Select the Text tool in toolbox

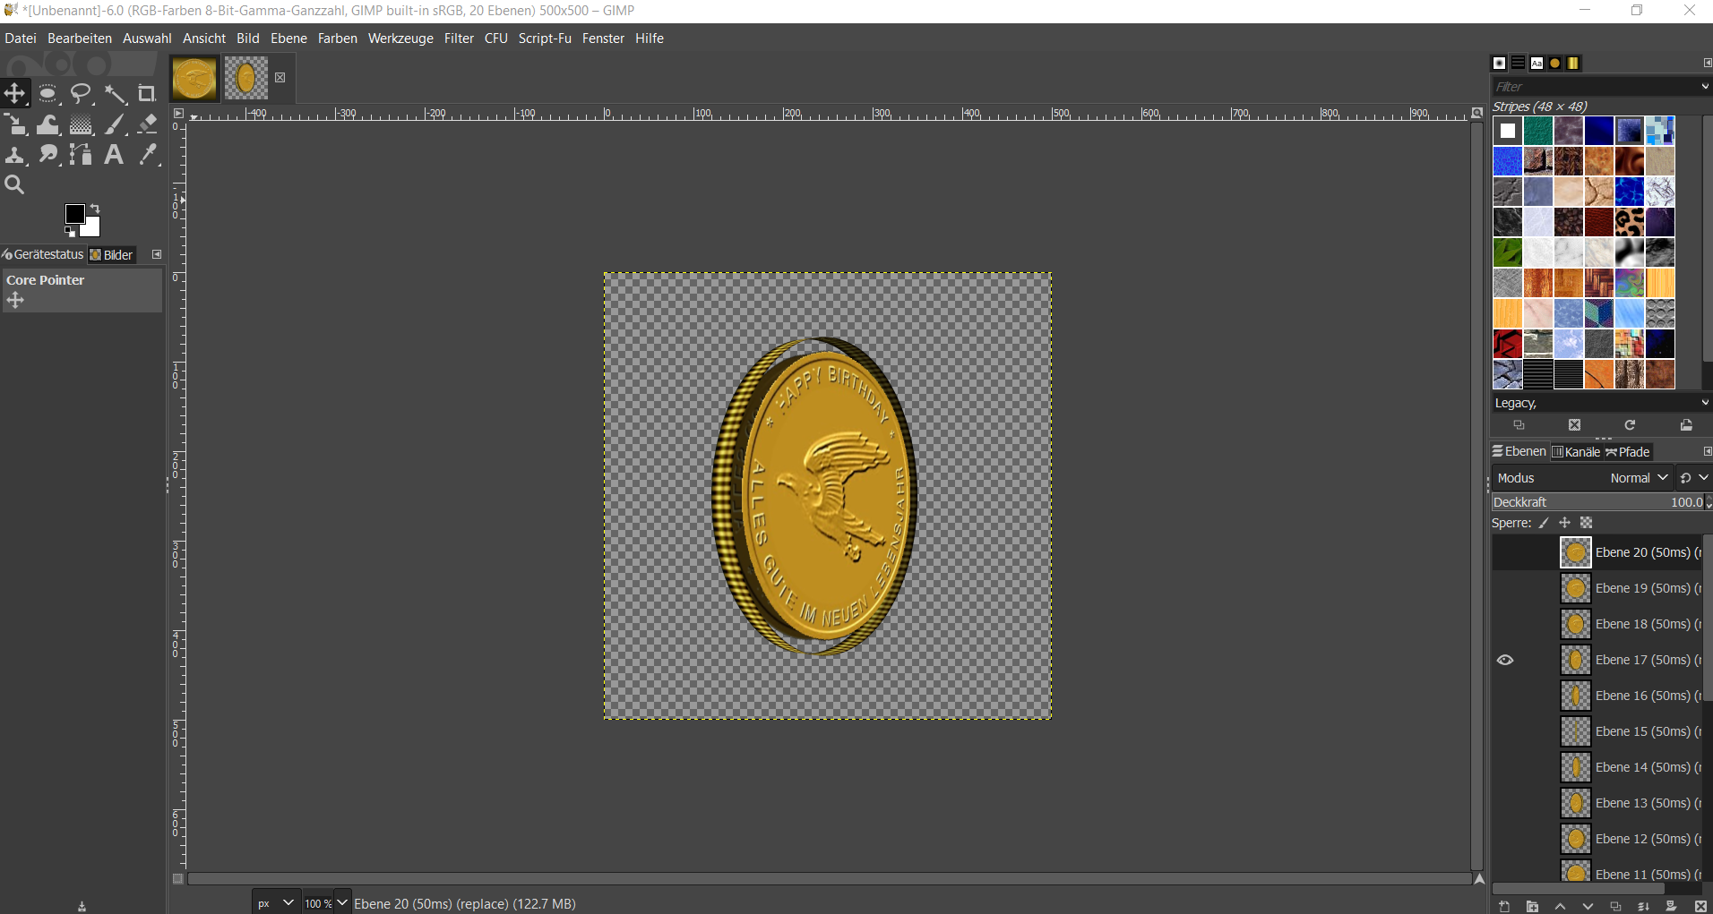click(114, 155)
